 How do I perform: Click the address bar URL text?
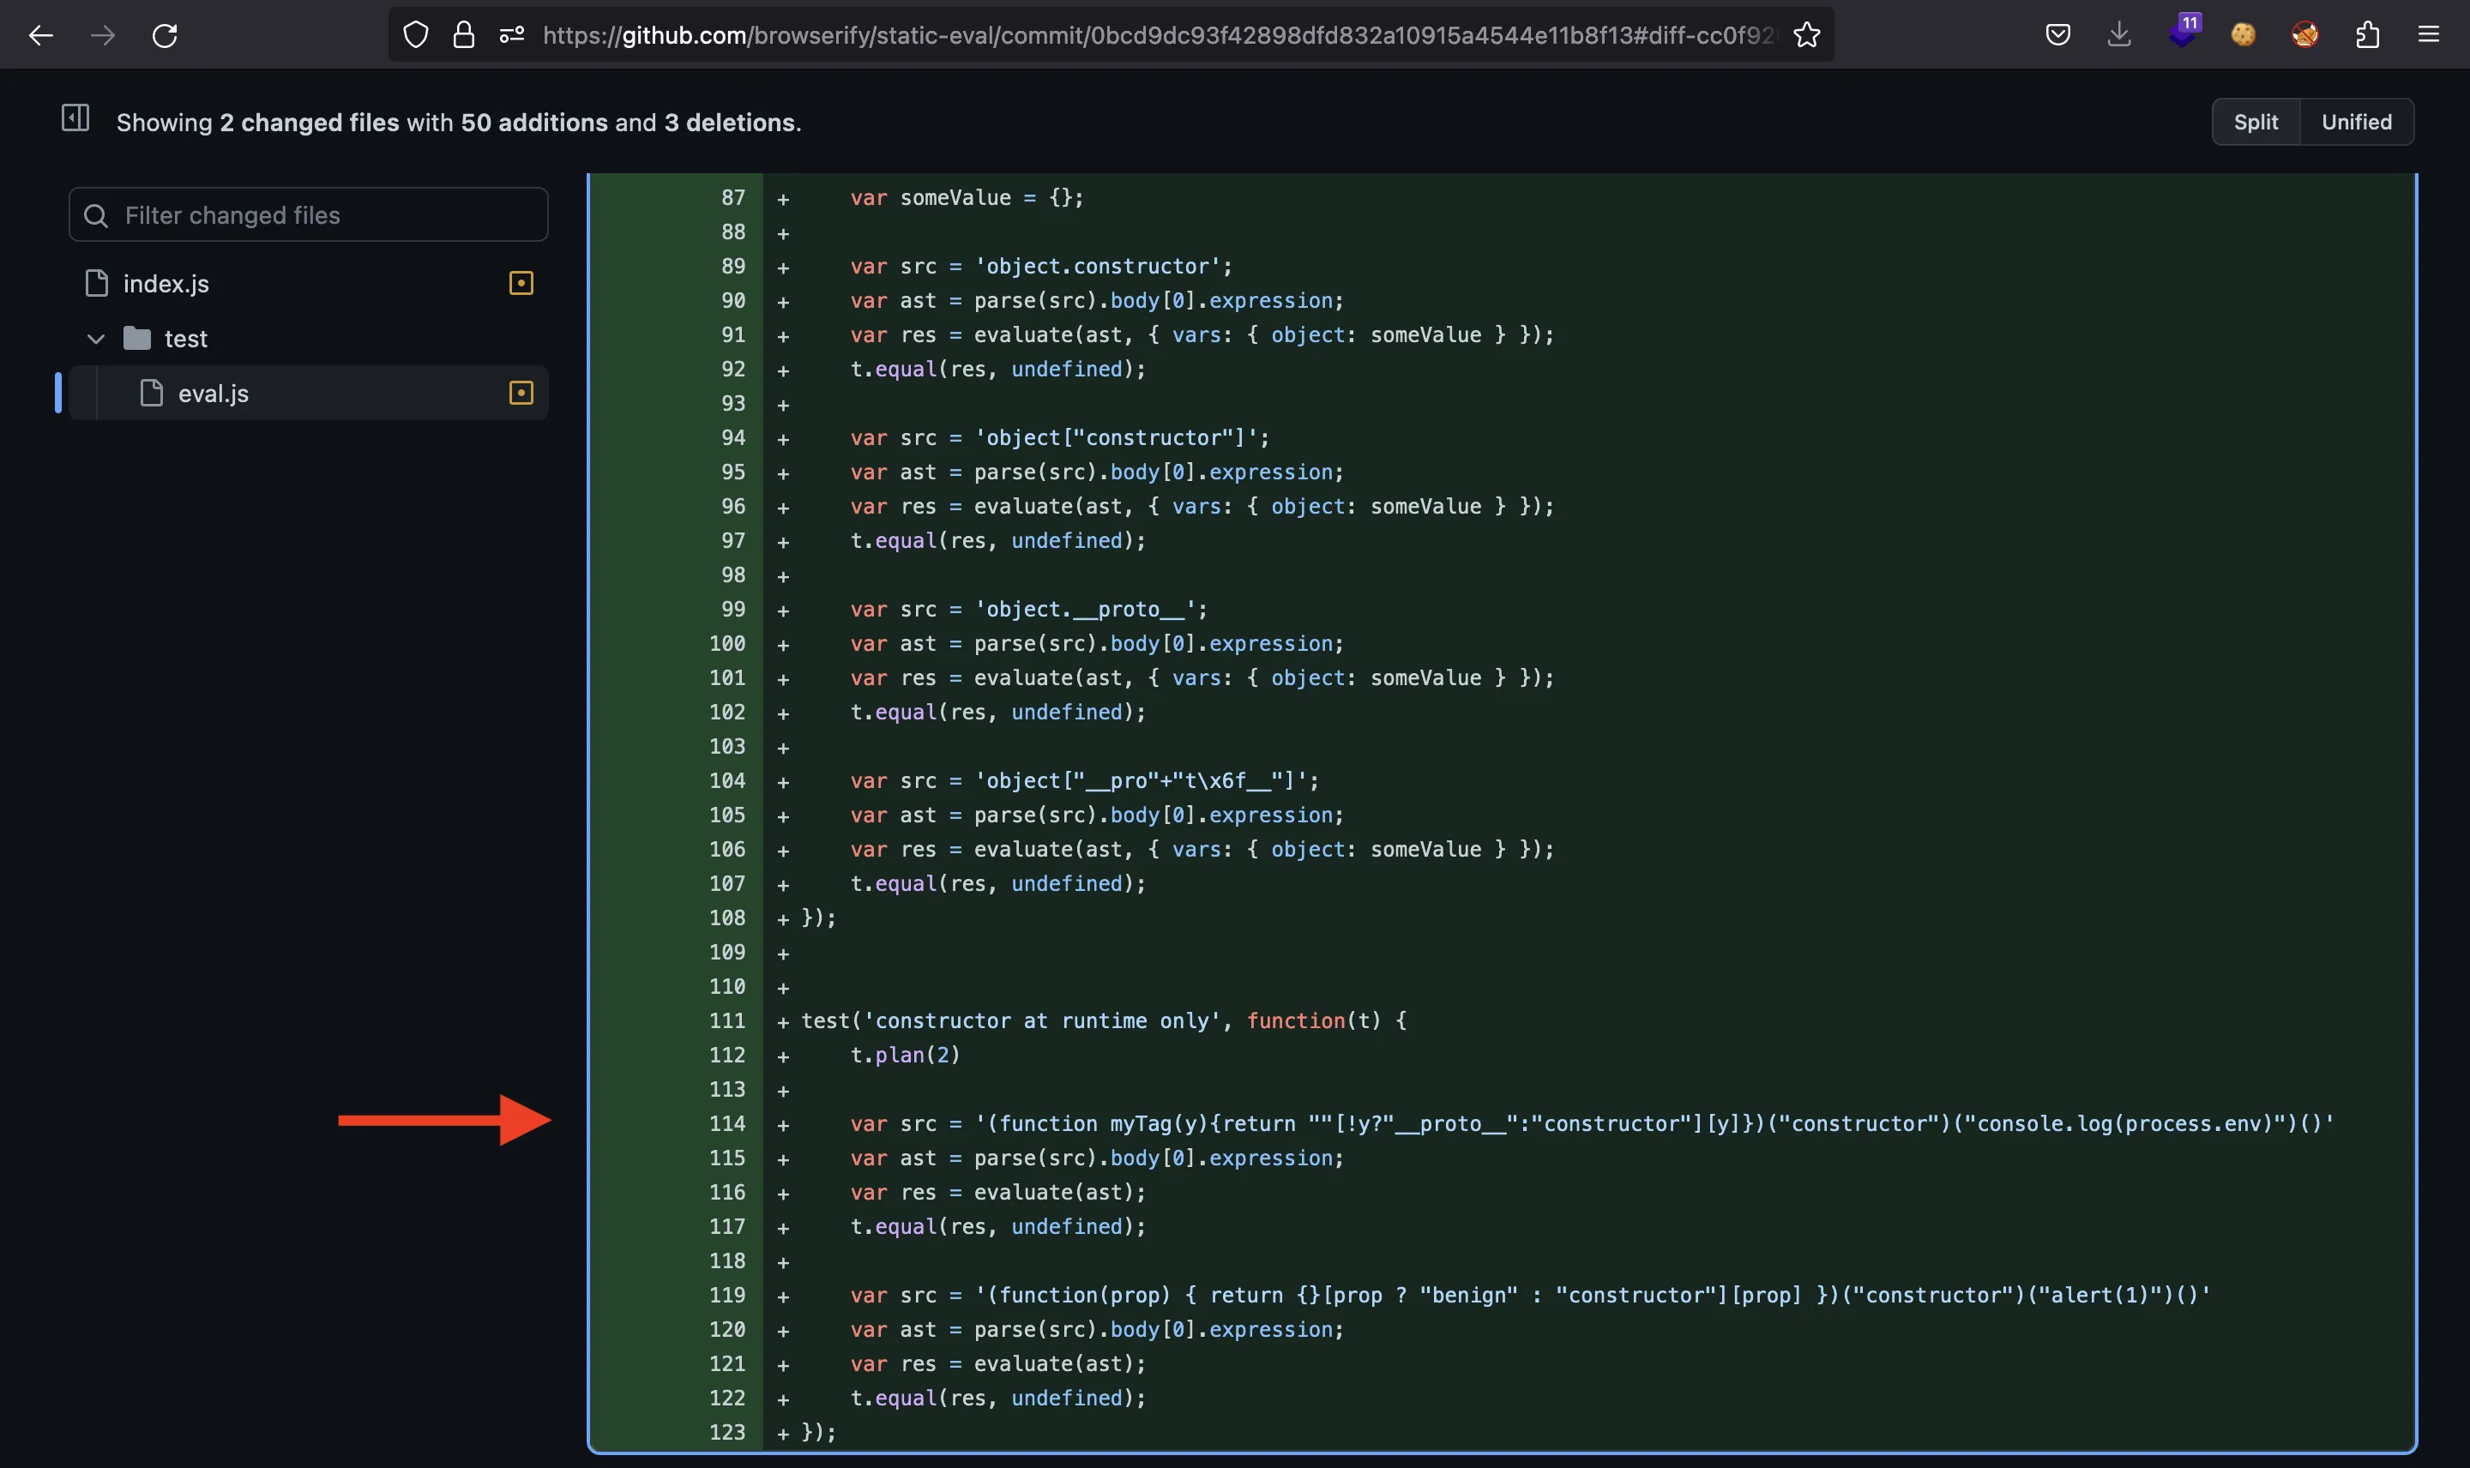[x=1155, y=35]
